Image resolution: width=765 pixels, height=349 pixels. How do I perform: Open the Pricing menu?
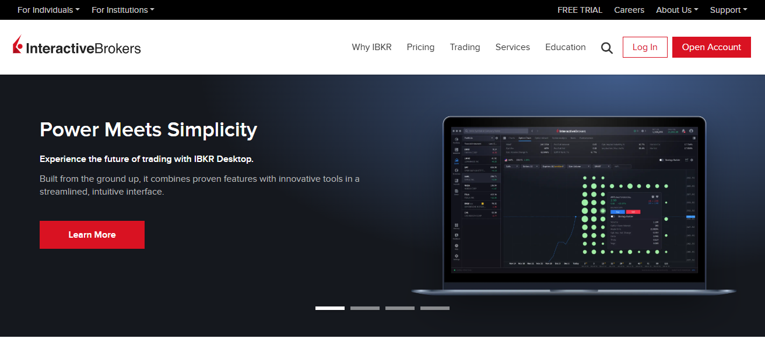(x=420, y=47)
